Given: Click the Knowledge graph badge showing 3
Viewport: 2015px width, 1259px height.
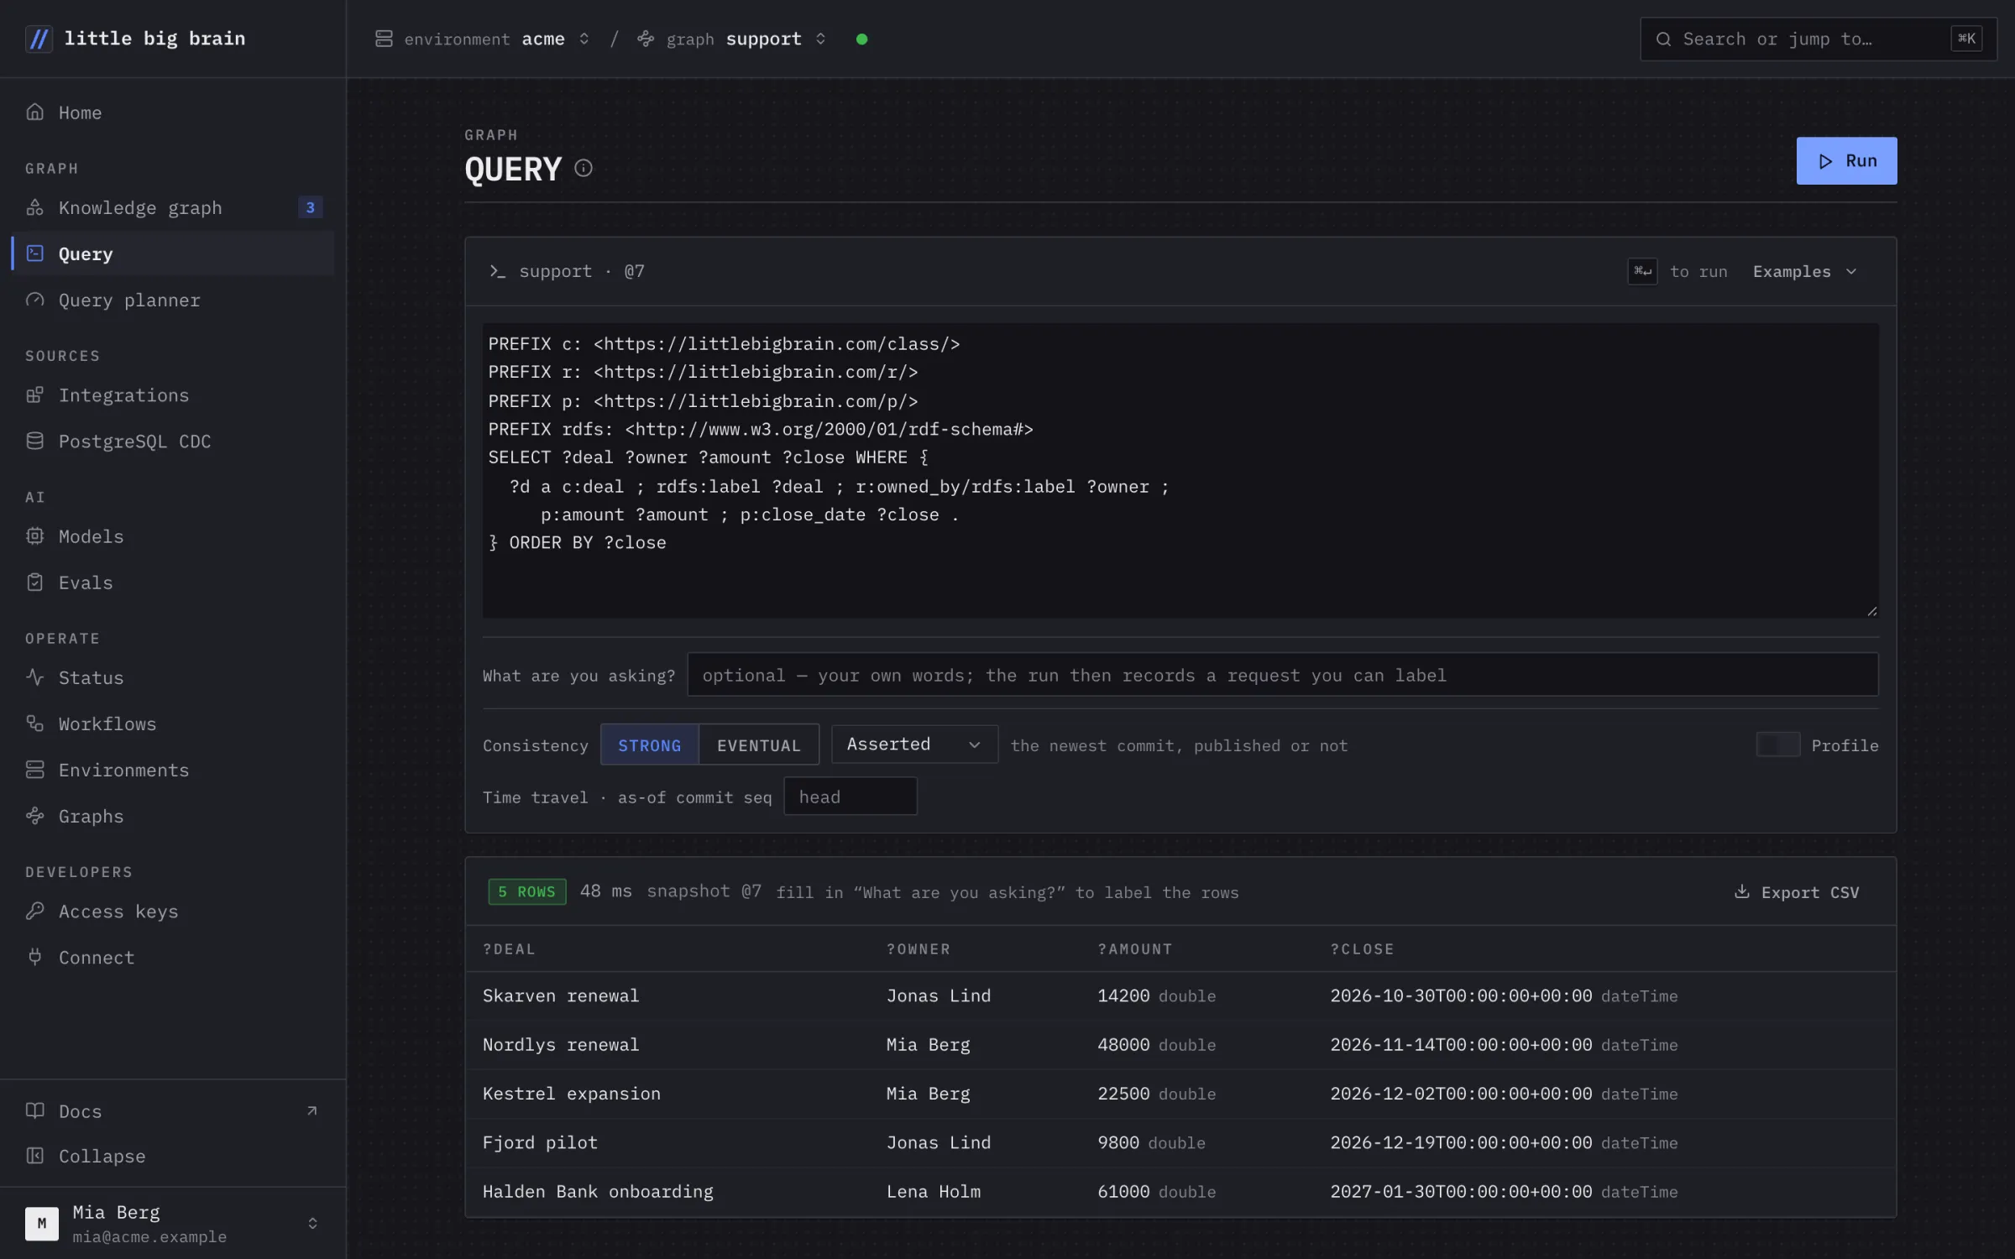Looking at the screenshot, I should tap(310, 207).
